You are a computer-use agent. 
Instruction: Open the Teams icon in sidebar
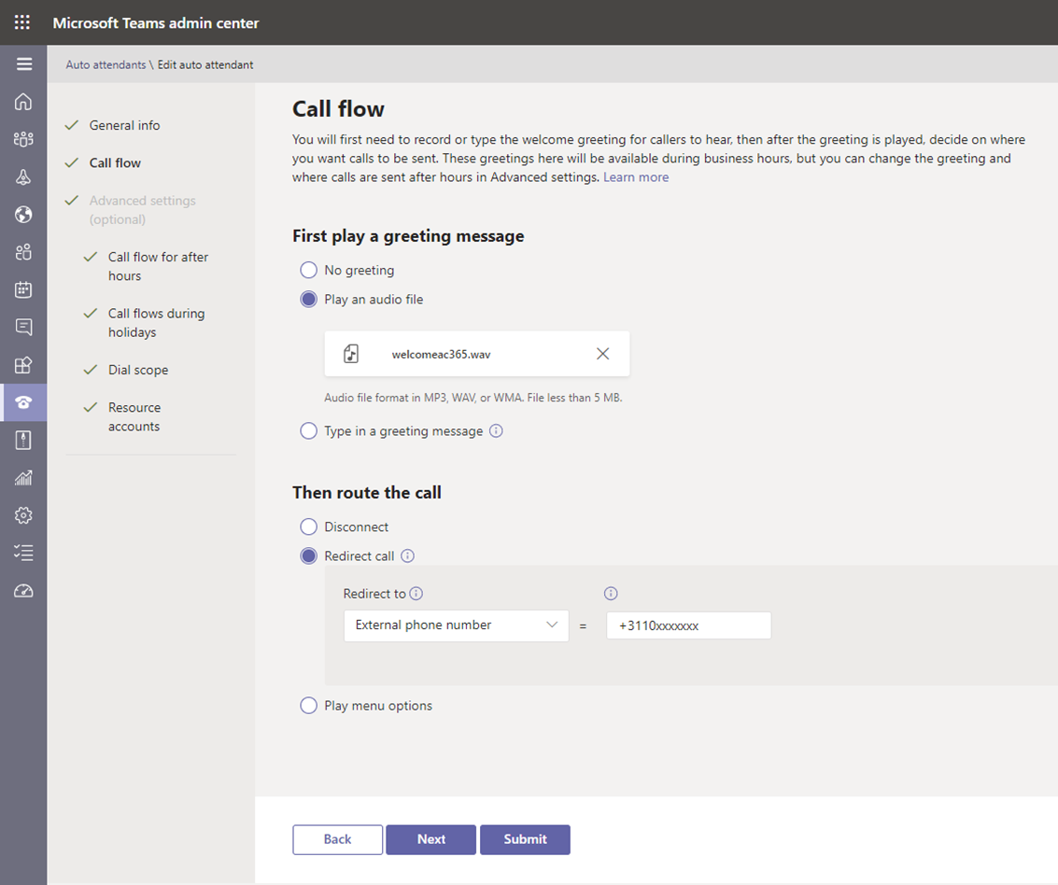point(23,139)
